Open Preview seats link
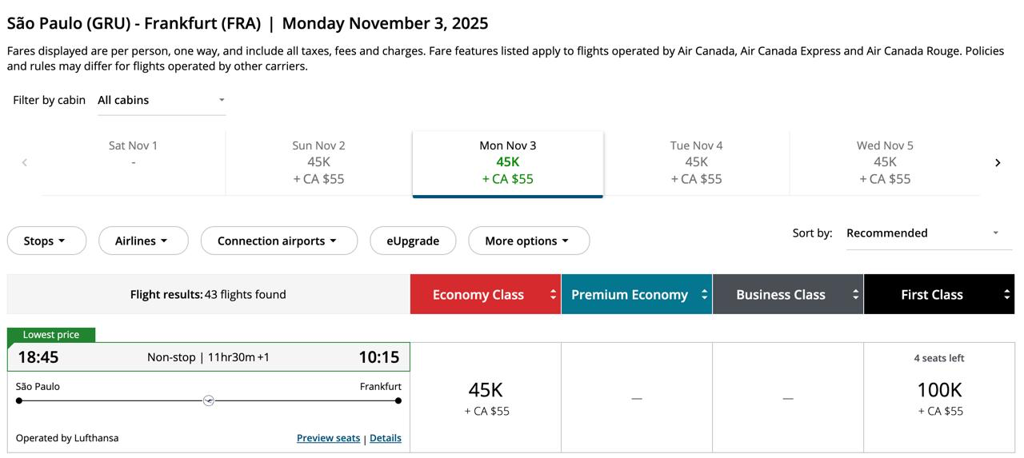The height and width of the screenshot is (458, 1024). [x=328, y=438]
